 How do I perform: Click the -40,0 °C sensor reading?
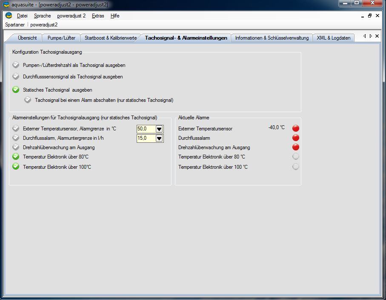[x=277, y=127]
